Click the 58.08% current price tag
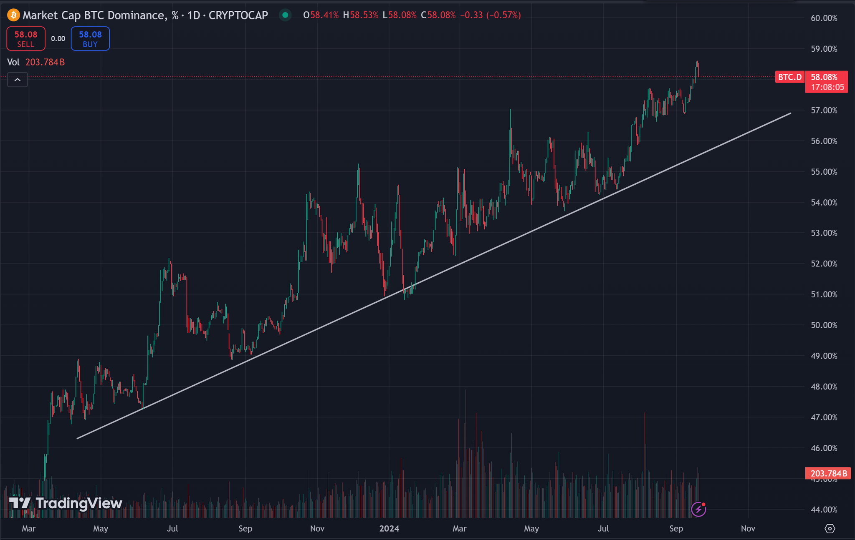Screen dimensions: 855x540 (824, 77)
